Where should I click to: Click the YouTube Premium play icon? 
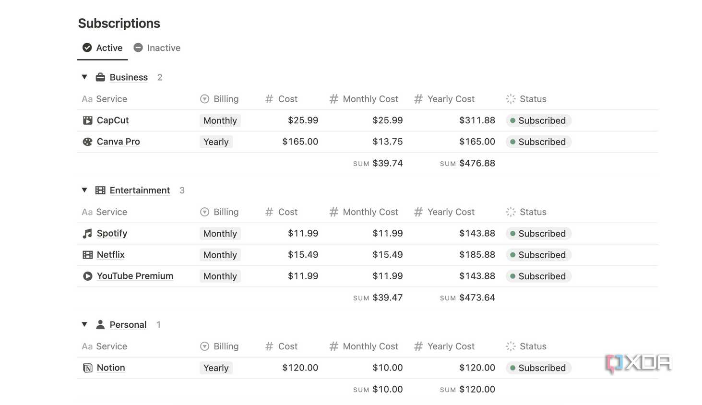[87, 276]
